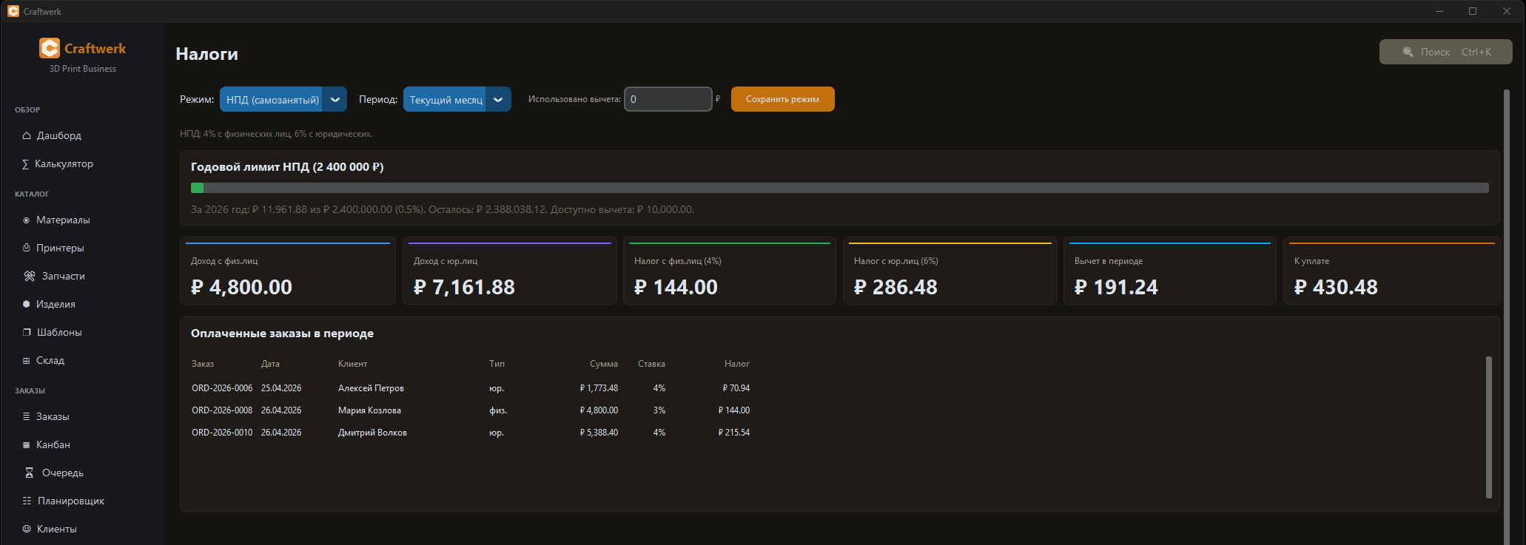Click the Клиенты smiley icon
The image size is (1526, 545).
[27, 529]
